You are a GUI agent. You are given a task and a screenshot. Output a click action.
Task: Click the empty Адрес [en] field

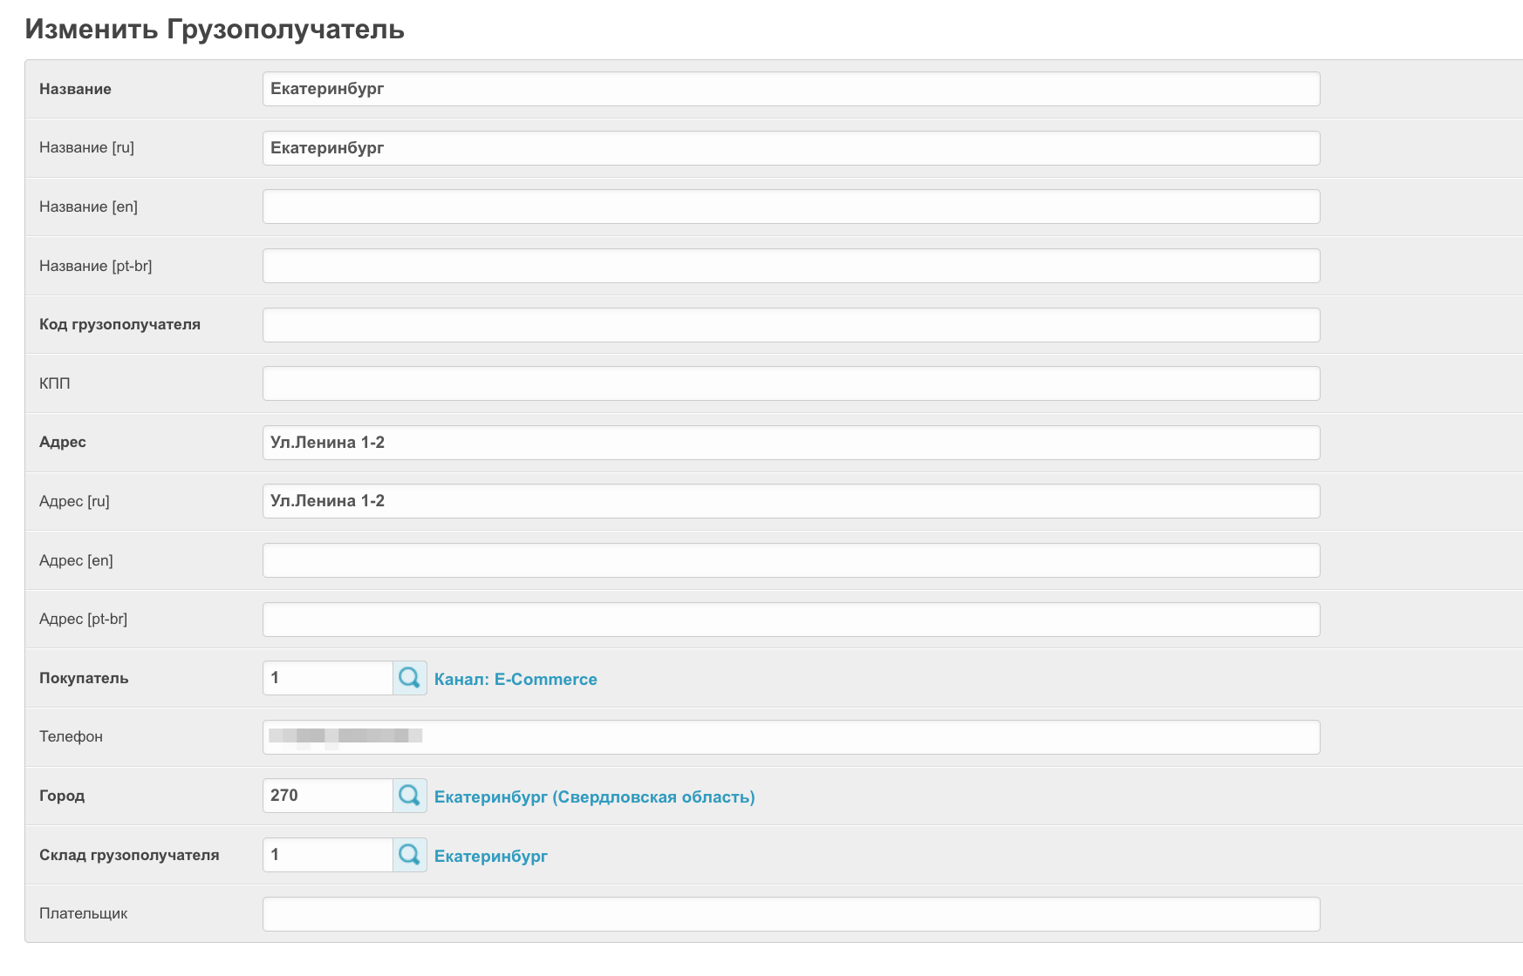pos(790,560)
